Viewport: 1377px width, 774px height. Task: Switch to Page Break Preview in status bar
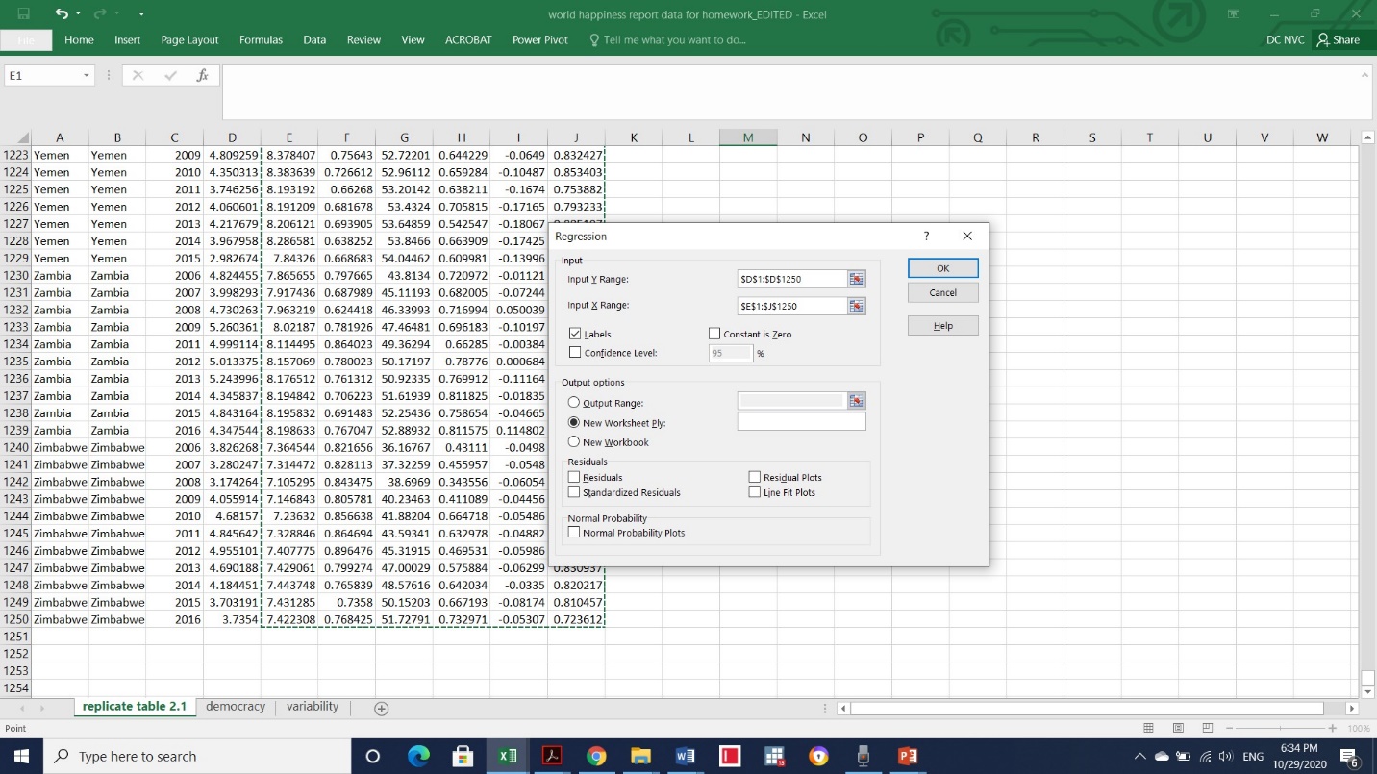pyautogui.click(x=1208, y=728)
